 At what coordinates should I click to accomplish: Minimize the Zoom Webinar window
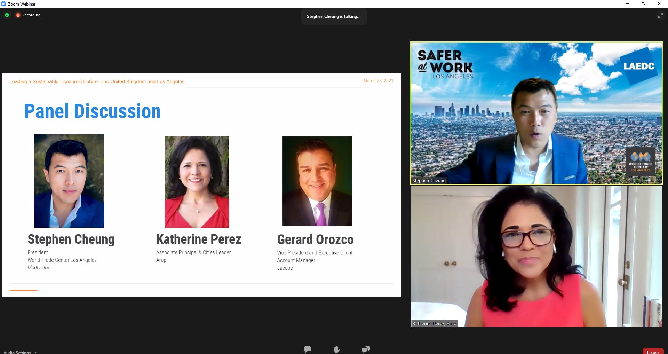click(628, 4)
